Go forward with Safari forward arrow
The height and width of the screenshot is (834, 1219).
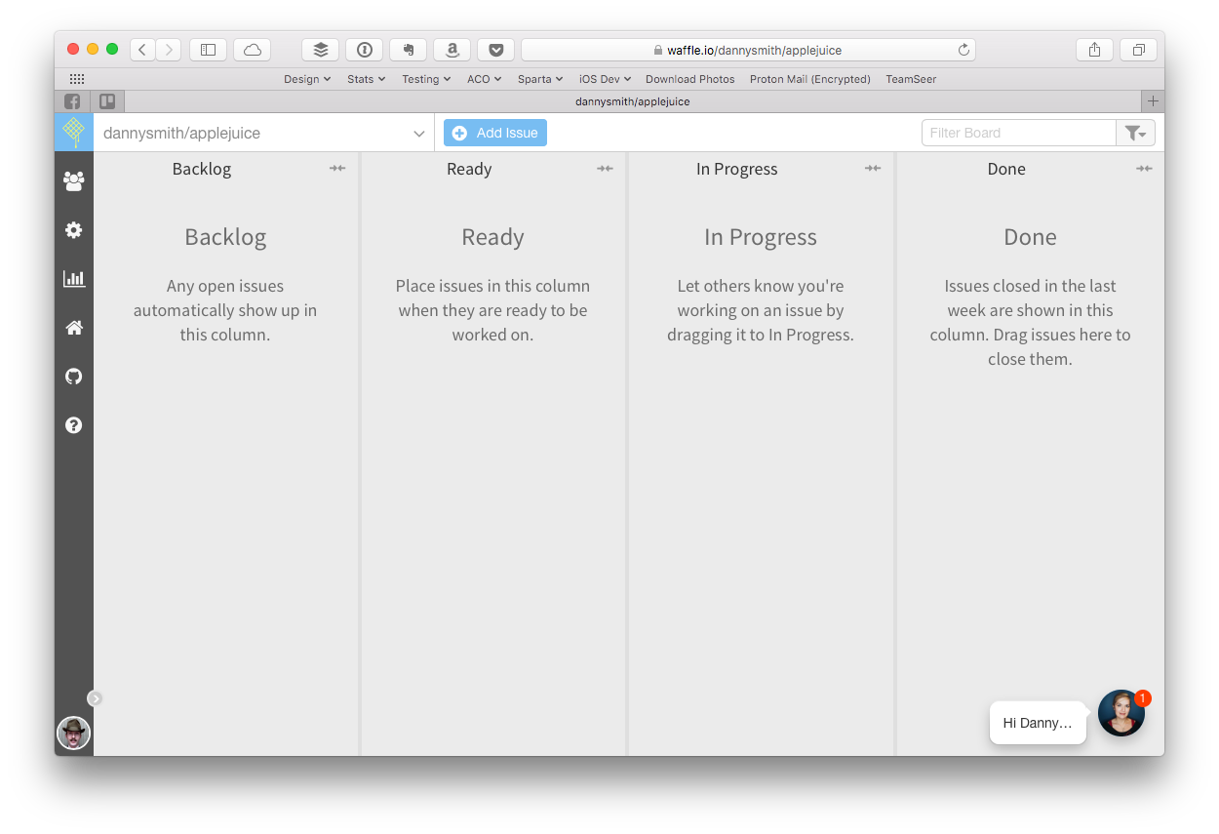(x=169, y=50)
